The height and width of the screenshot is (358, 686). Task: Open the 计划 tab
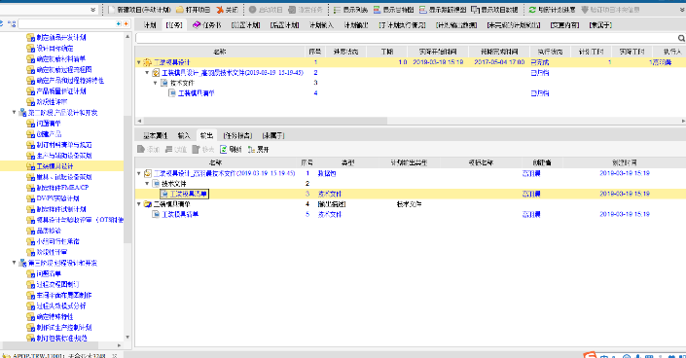[x=150, y=25]
